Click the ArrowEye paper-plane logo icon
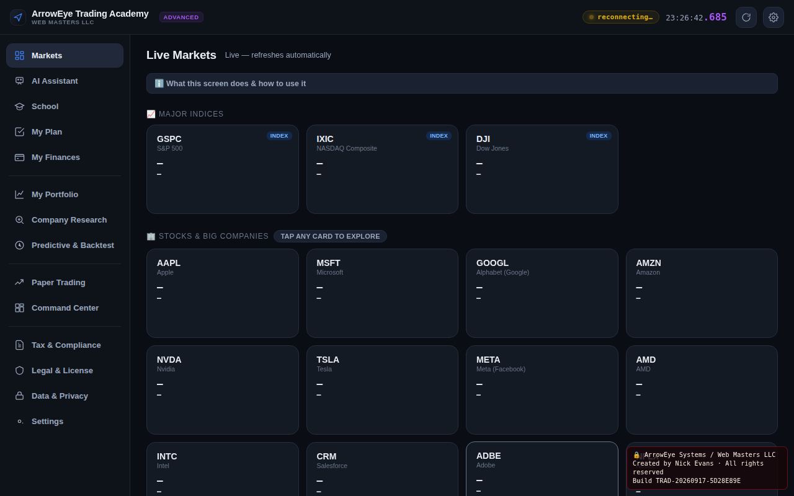 point(18,17)
